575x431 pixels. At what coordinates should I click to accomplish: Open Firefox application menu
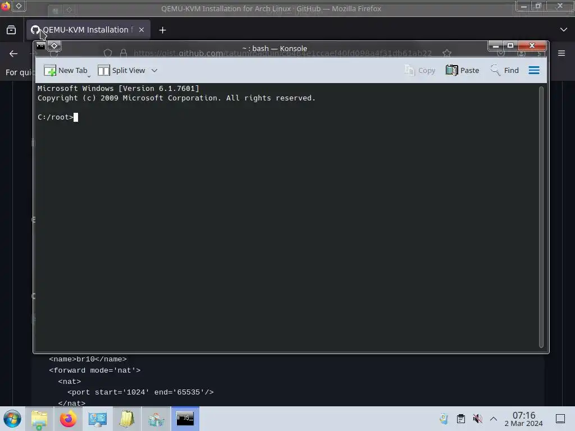click(562, 53)
